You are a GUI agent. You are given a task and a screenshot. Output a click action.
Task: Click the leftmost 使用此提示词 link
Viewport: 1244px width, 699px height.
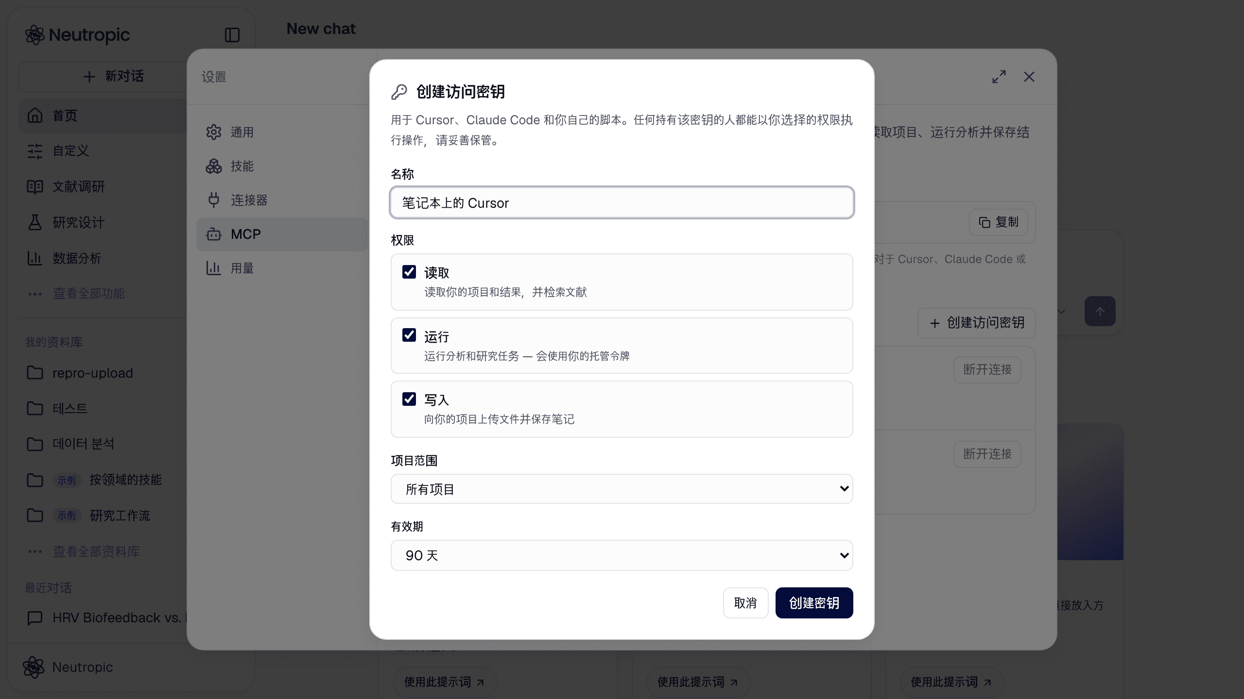[444, 682]
